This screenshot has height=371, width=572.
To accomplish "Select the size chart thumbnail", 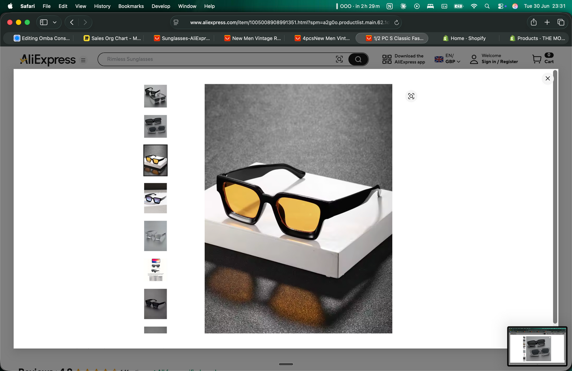I will tap(155, 270).
